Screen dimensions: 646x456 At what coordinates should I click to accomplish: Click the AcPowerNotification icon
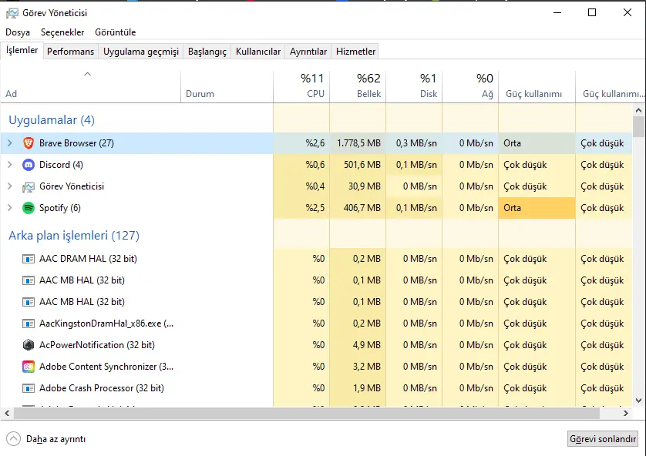pos(29,345)
